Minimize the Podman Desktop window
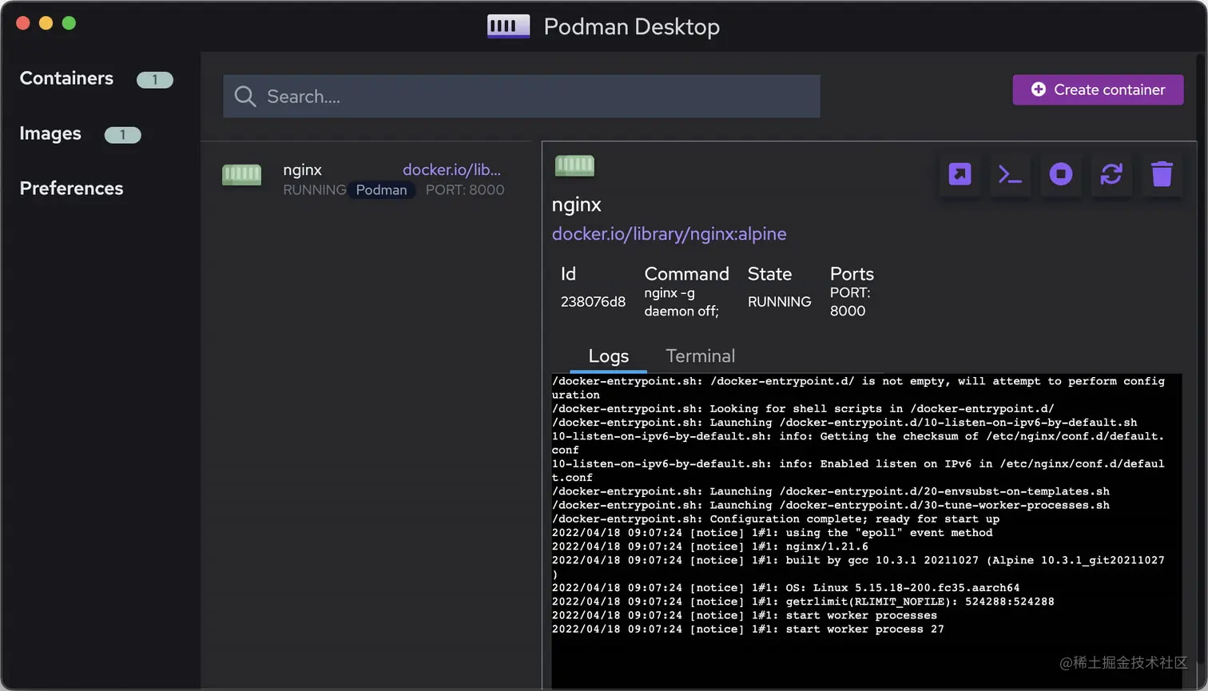The height and width of the screenshot is (691, 1208). click(46, 23)
